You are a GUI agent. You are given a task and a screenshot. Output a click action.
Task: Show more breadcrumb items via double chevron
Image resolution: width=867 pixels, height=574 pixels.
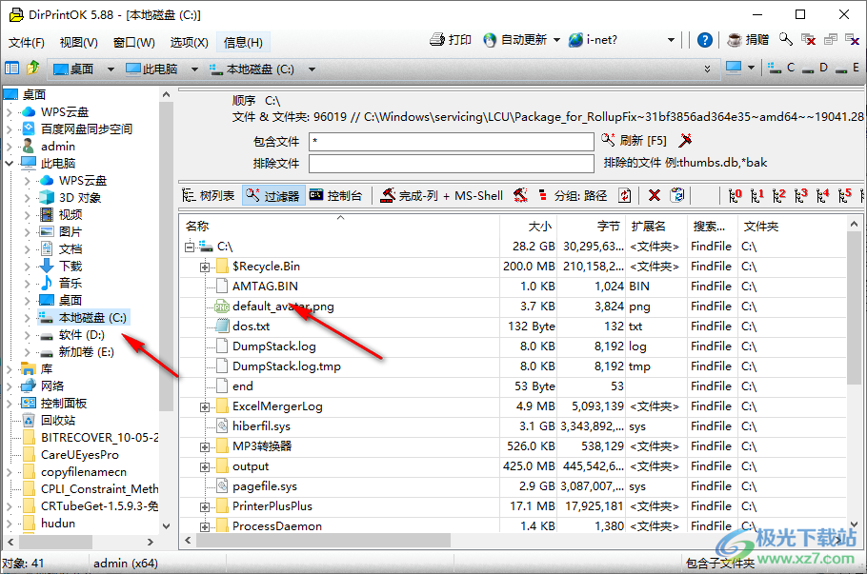click(707, 69)
